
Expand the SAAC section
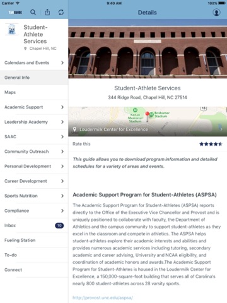click(34, 136)
